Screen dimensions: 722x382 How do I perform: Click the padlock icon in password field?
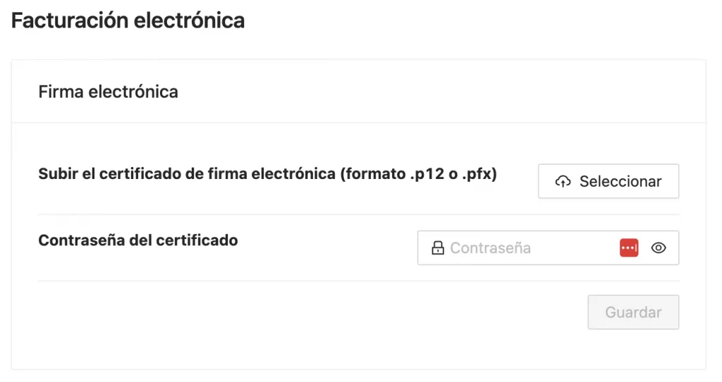tap(437, 248)
